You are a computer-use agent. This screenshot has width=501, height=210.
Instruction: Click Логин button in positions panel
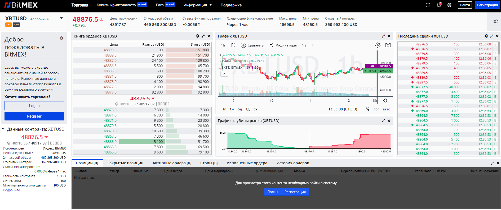[x=272, y=192]
